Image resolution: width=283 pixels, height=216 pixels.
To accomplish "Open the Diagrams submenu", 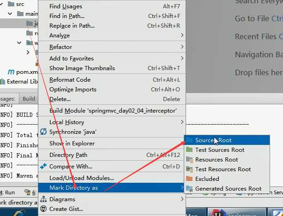I will [x=112, y=199].
